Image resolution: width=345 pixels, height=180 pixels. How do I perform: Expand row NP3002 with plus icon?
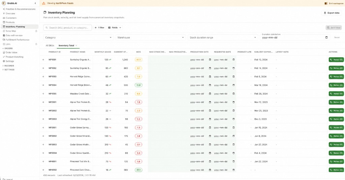(x=43, y=136)
